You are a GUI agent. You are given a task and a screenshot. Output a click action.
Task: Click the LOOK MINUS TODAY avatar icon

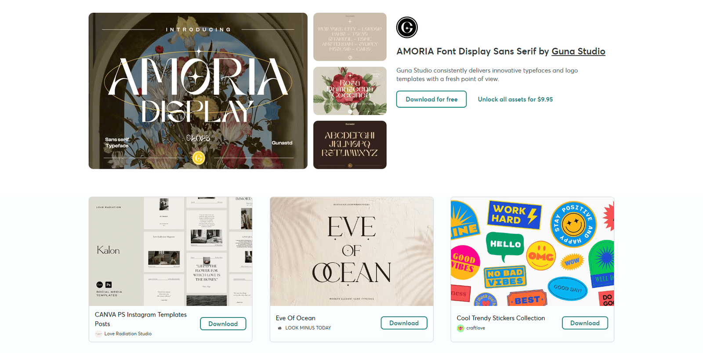(x=279, y=328)
